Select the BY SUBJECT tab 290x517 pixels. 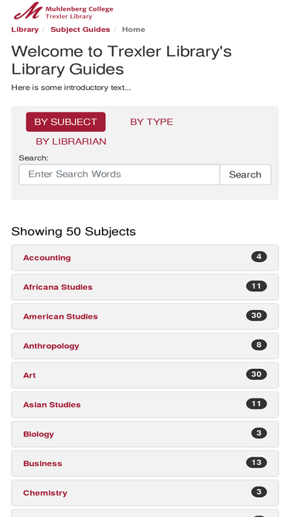[x=66, y=122]
